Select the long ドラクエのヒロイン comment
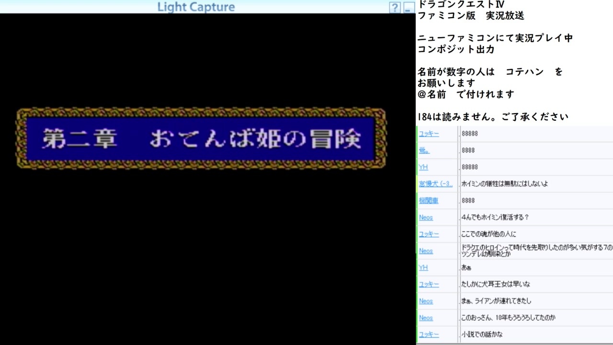 click(536, 251)
